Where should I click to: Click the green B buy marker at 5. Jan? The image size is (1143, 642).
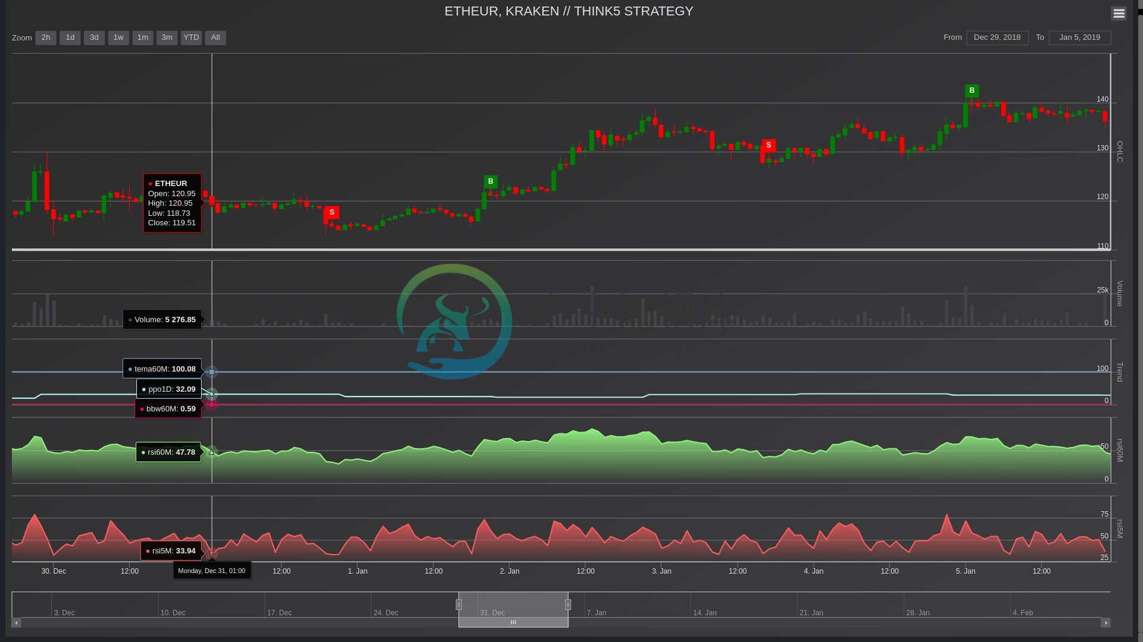point(972,90)
